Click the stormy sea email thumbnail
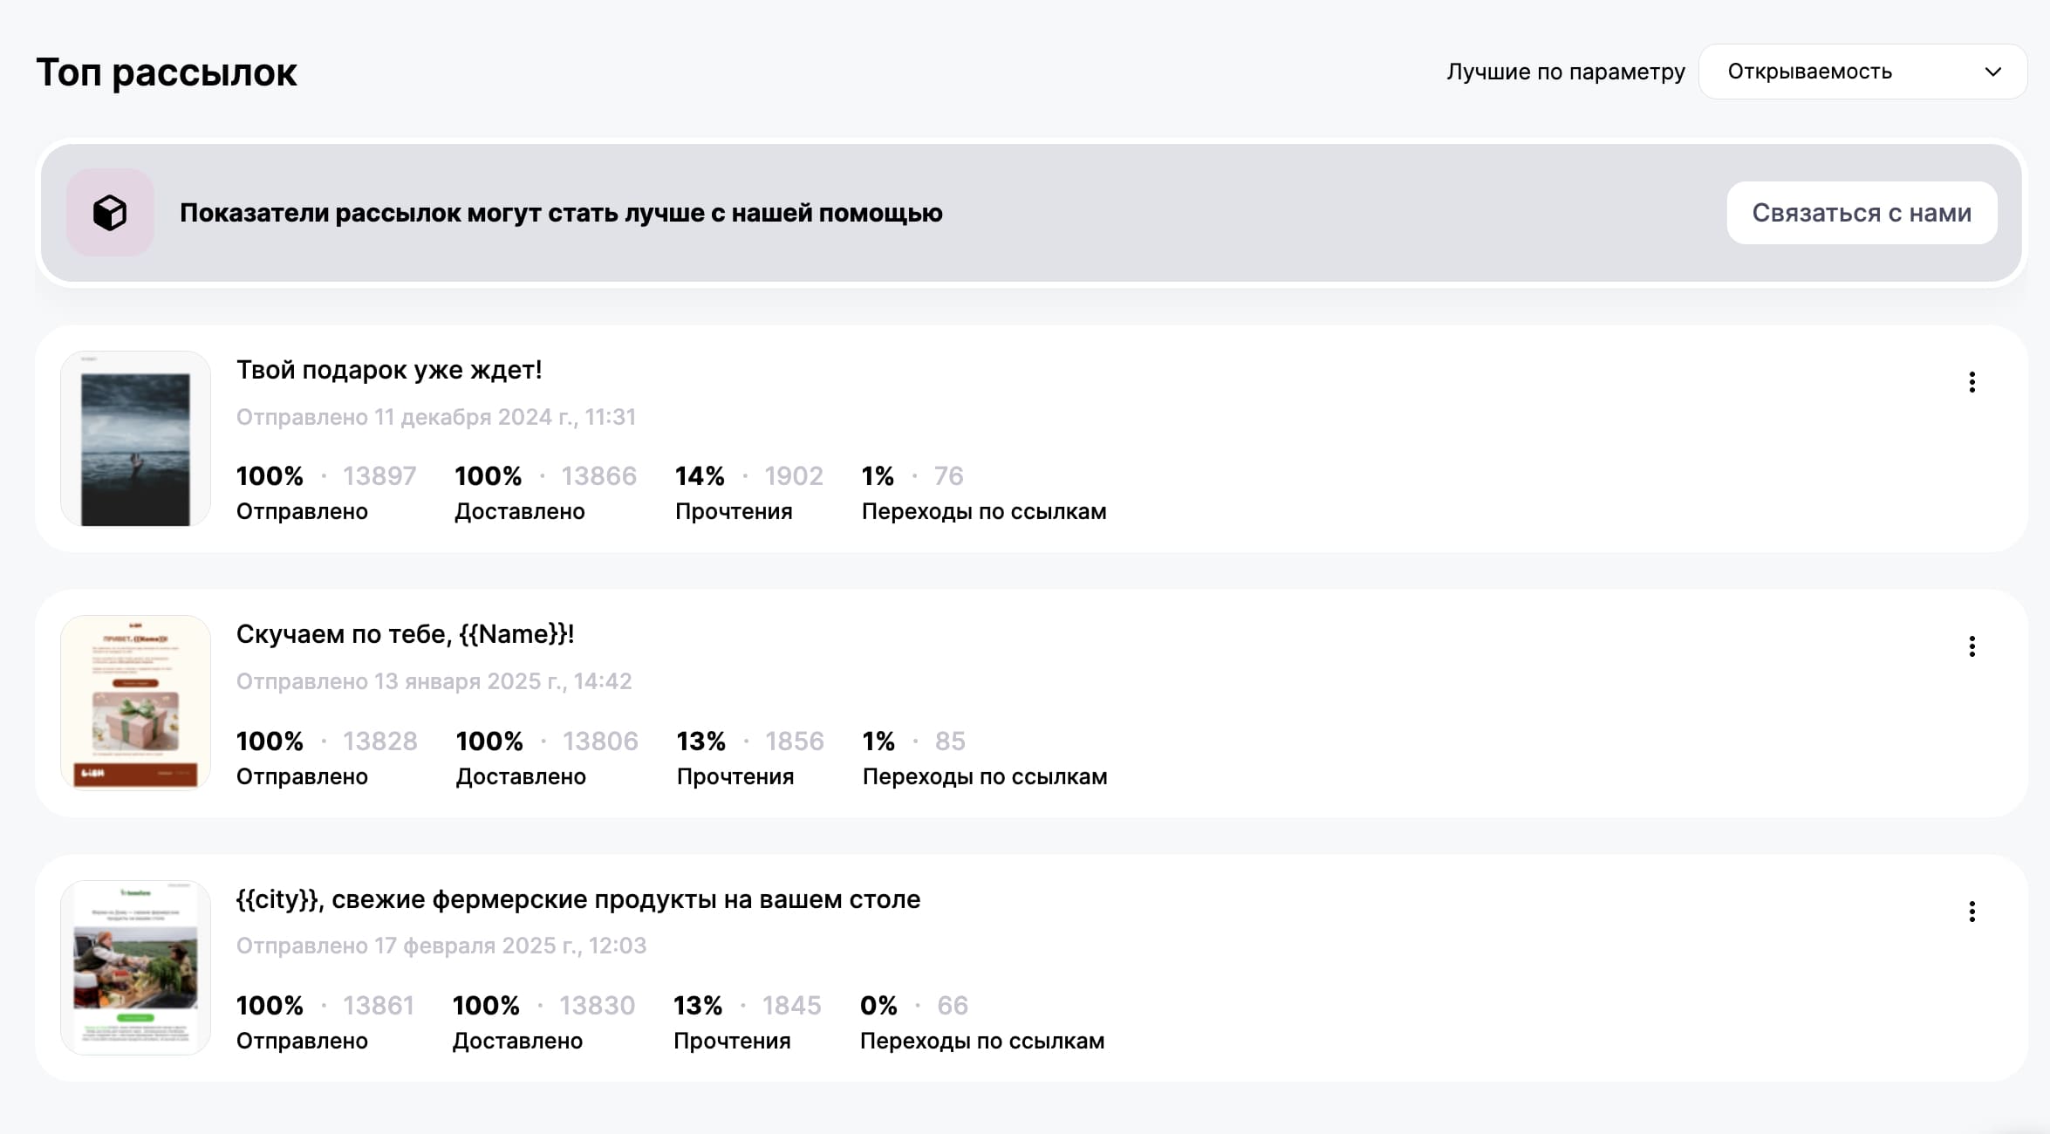 point(135,439)
